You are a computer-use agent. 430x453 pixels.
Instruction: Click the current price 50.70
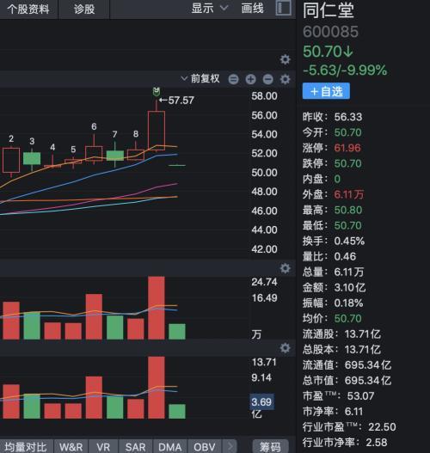coord(328,52)
